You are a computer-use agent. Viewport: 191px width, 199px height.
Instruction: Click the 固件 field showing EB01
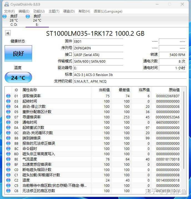coord(98,42)
